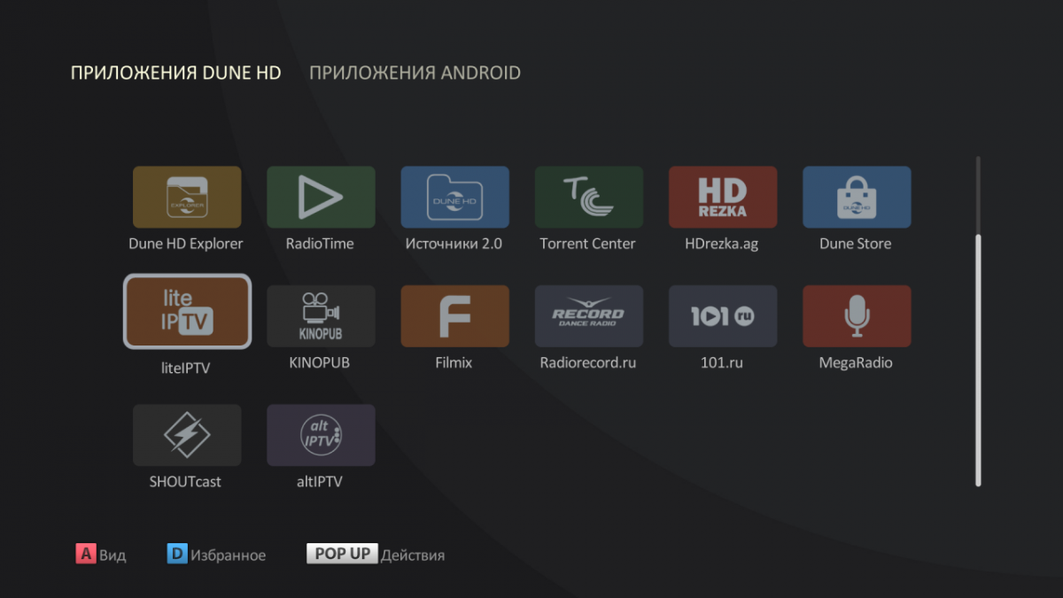Image resolution: width=1063 pixels, height=598 pixels.
Task: Switch to Приложения Android tab
Action: (x=415, y=73)
